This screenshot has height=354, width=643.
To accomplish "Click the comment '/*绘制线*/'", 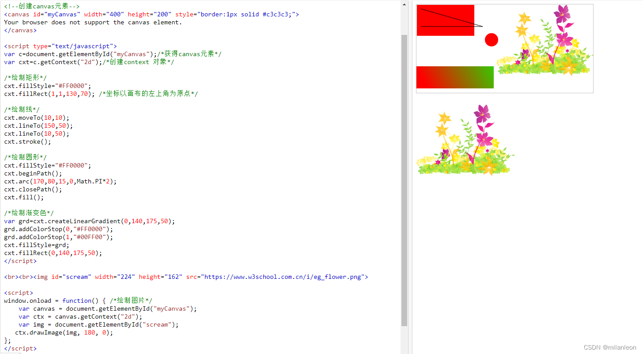I will (22, 110).
